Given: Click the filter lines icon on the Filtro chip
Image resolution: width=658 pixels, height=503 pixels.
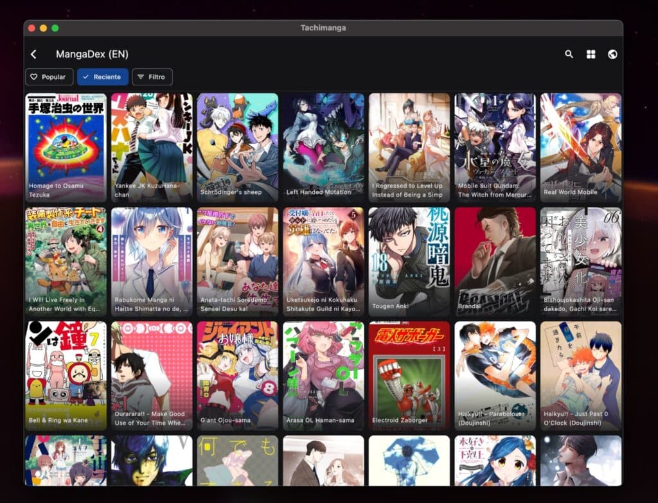Looking at the screenshot, I should [x=140, y=76].
